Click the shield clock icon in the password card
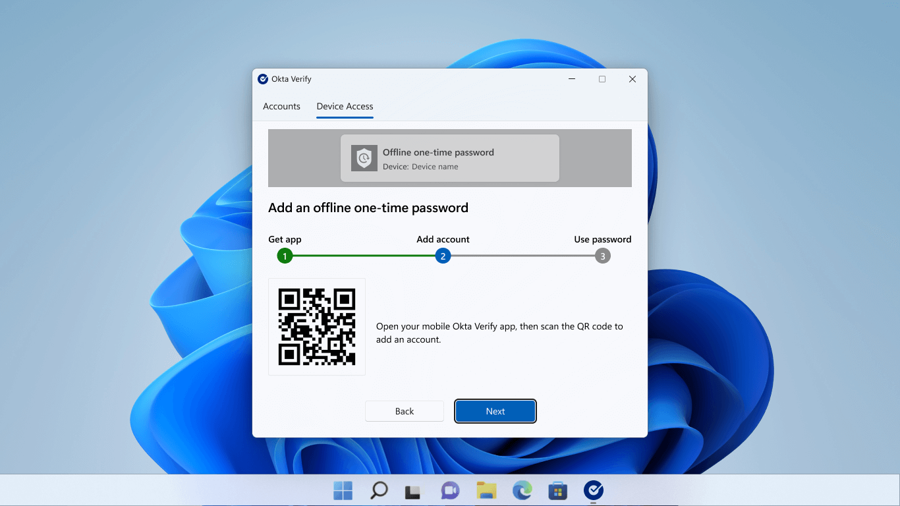The image size is (900, 506). [364, 158]
